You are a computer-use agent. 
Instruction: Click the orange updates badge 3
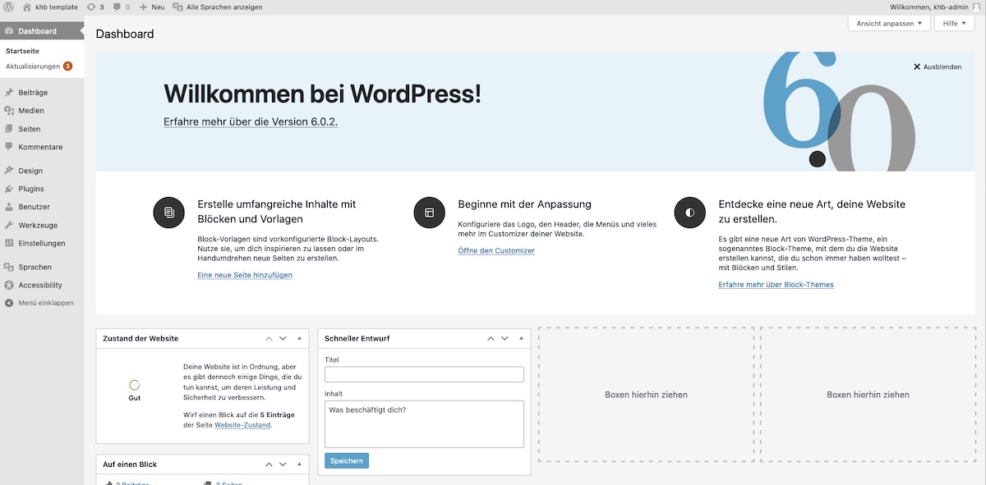(x=67, y=66)
